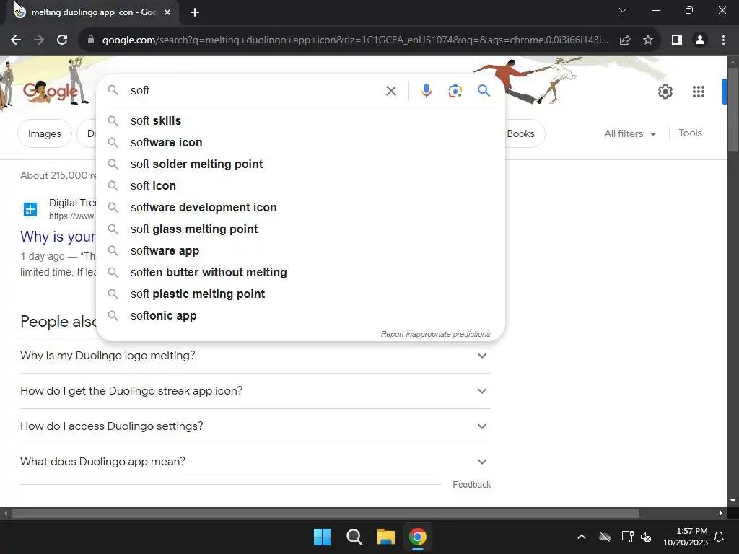Open the All filters dropdown
739x554 pixels.
point(630,133)
